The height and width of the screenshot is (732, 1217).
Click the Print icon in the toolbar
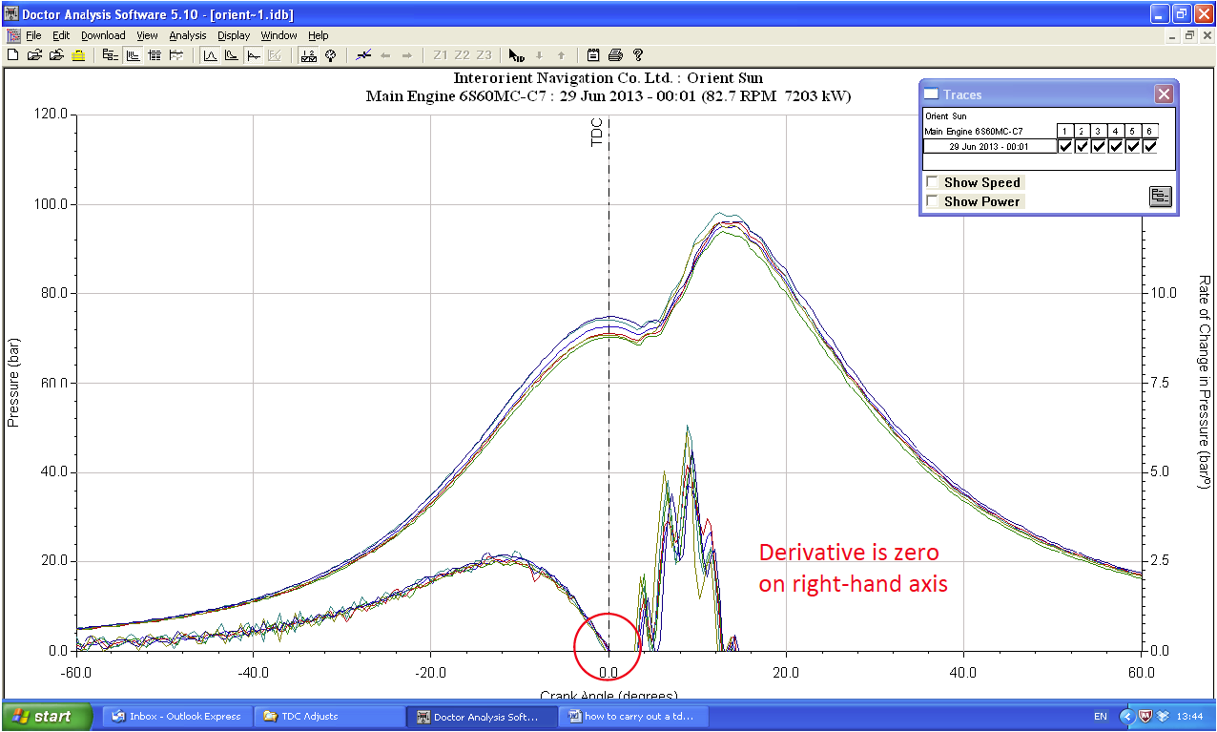pos(616,55)
